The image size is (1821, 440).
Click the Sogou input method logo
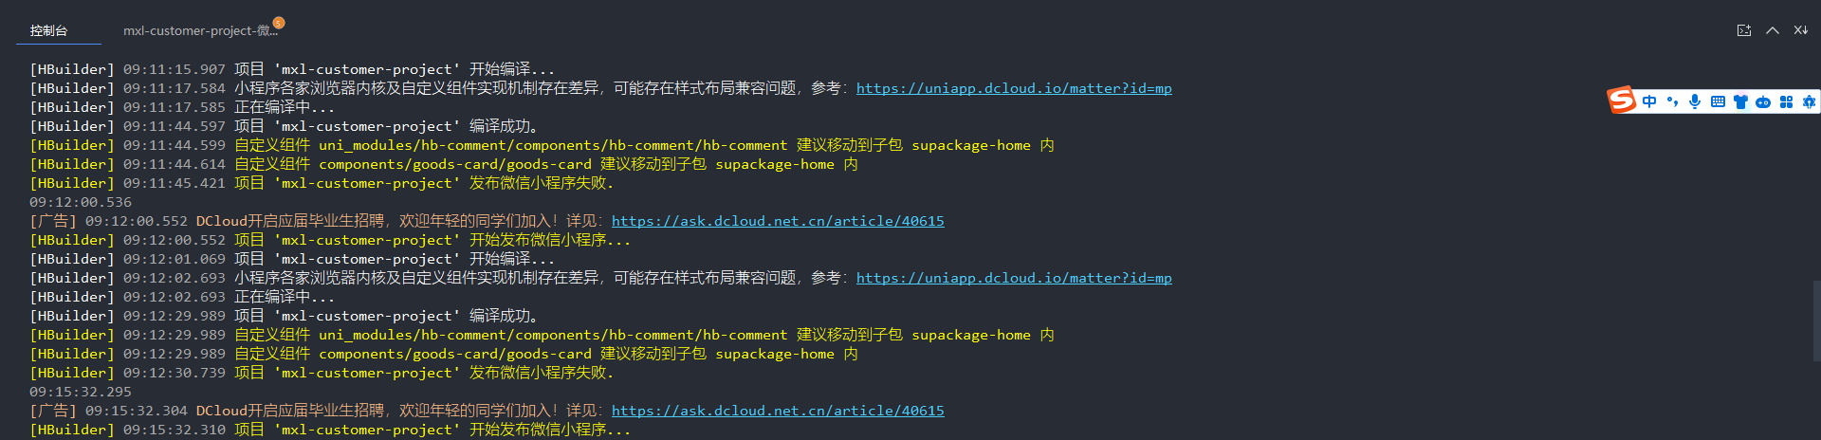point(1622,100)
